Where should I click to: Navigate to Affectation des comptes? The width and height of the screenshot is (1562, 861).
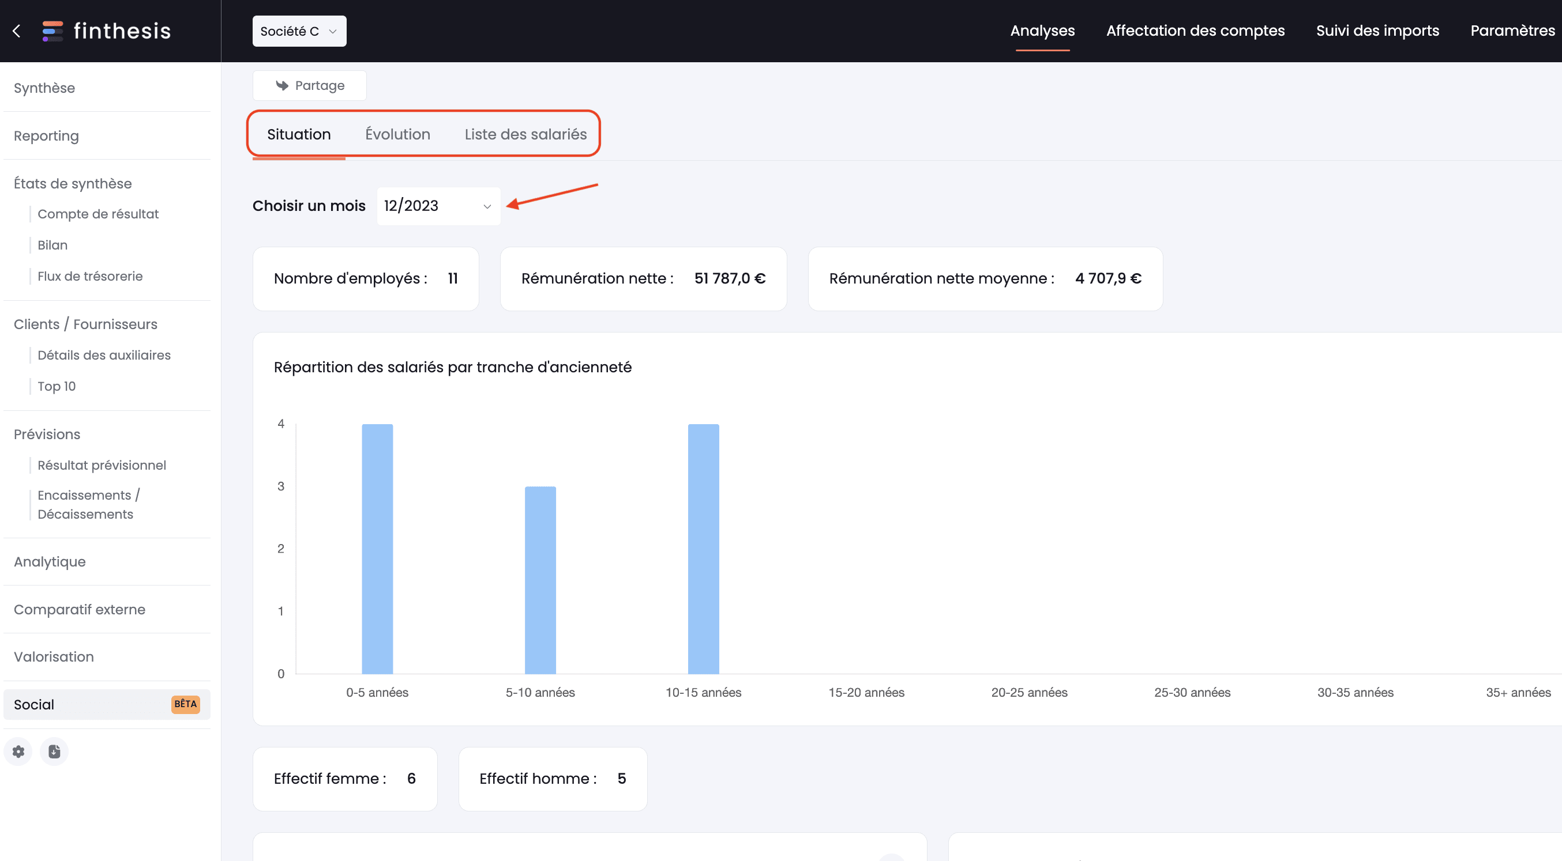pos(1195,31)
